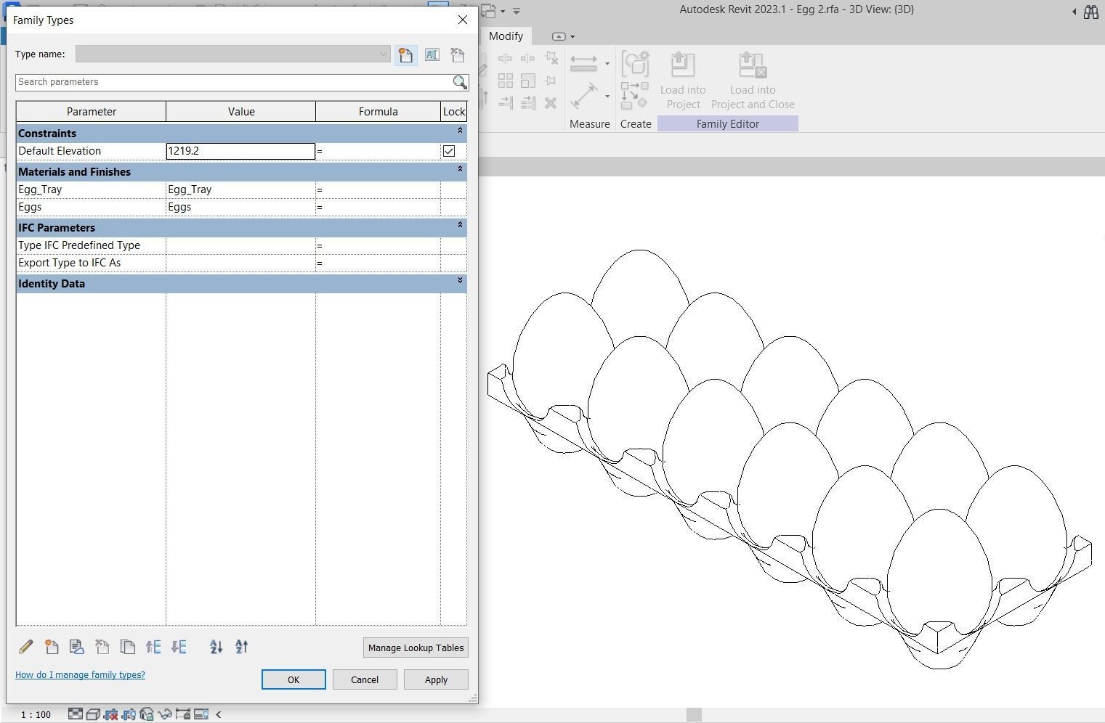
Task: Click the view control bar collapse arrow
Action: (x=218, y=714)
